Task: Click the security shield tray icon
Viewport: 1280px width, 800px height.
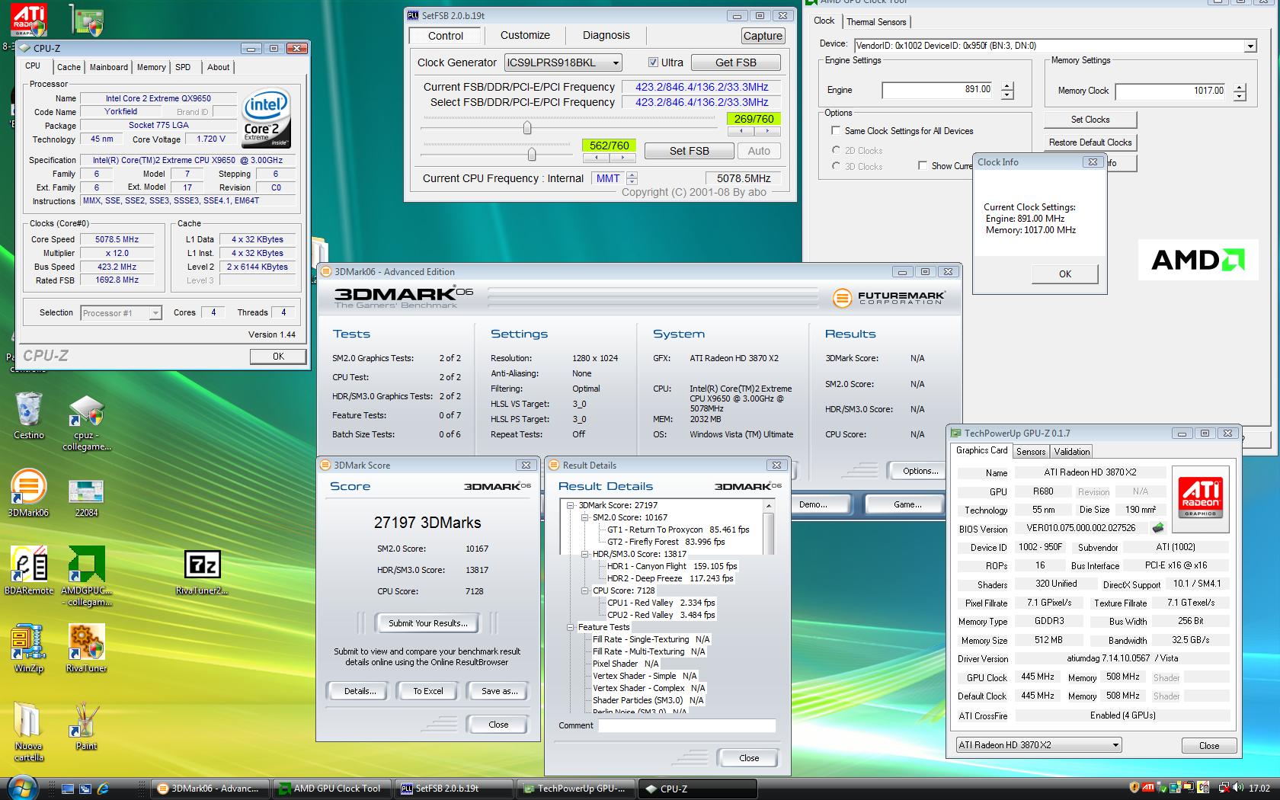Action: [x=1134, y=788]
